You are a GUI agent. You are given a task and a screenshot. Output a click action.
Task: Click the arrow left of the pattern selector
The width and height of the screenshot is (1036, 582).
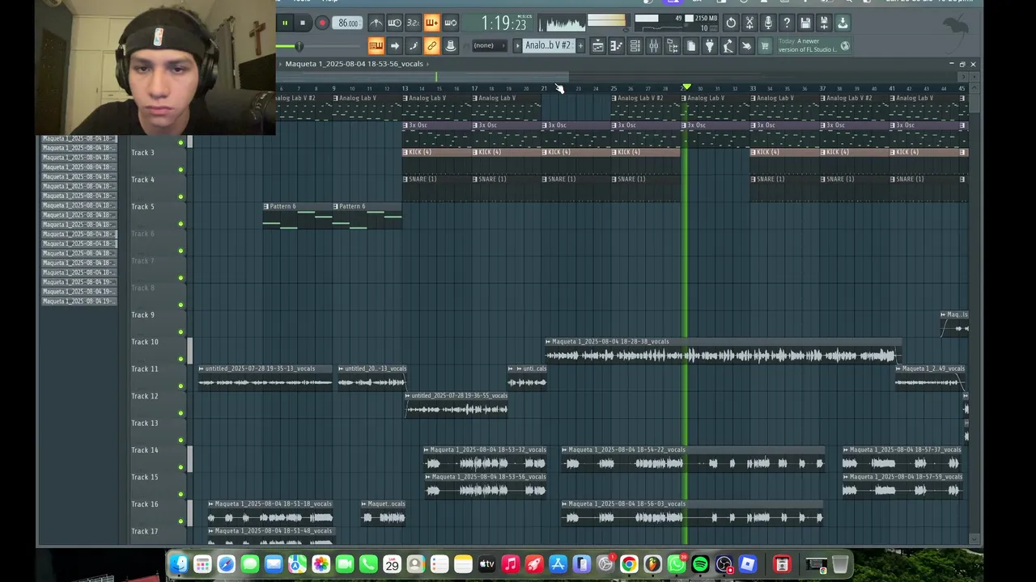coord(517,46)
